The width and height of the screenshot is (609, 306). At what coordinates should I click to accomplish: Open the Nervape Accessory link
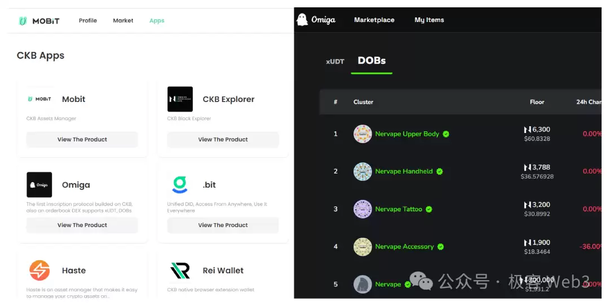404,247
